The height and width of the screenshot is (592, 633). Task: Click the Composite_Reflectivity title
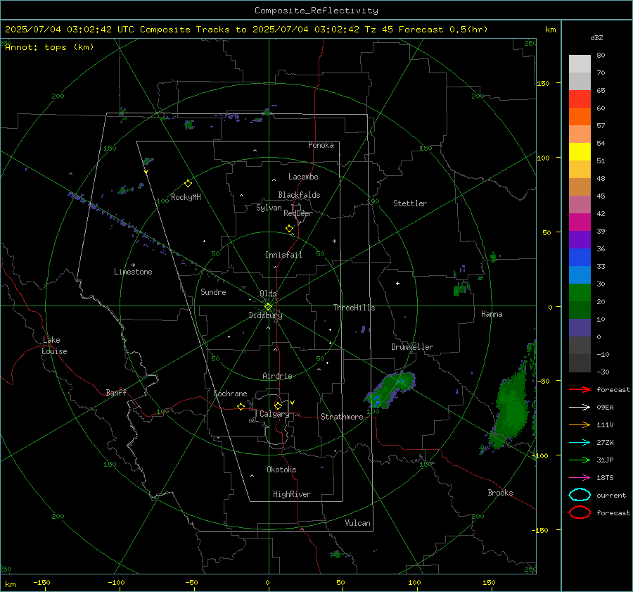[316, 11]
